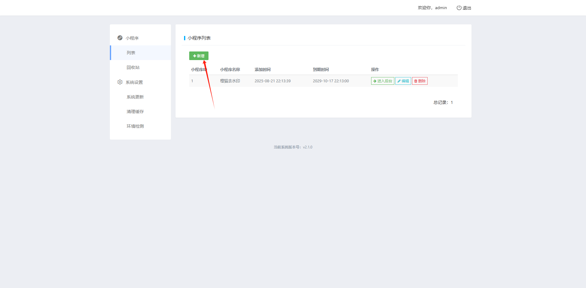Choose 清理缓存 in the sidebar
586x288 pixels.
pyautogui.click(x=135, y=112)
